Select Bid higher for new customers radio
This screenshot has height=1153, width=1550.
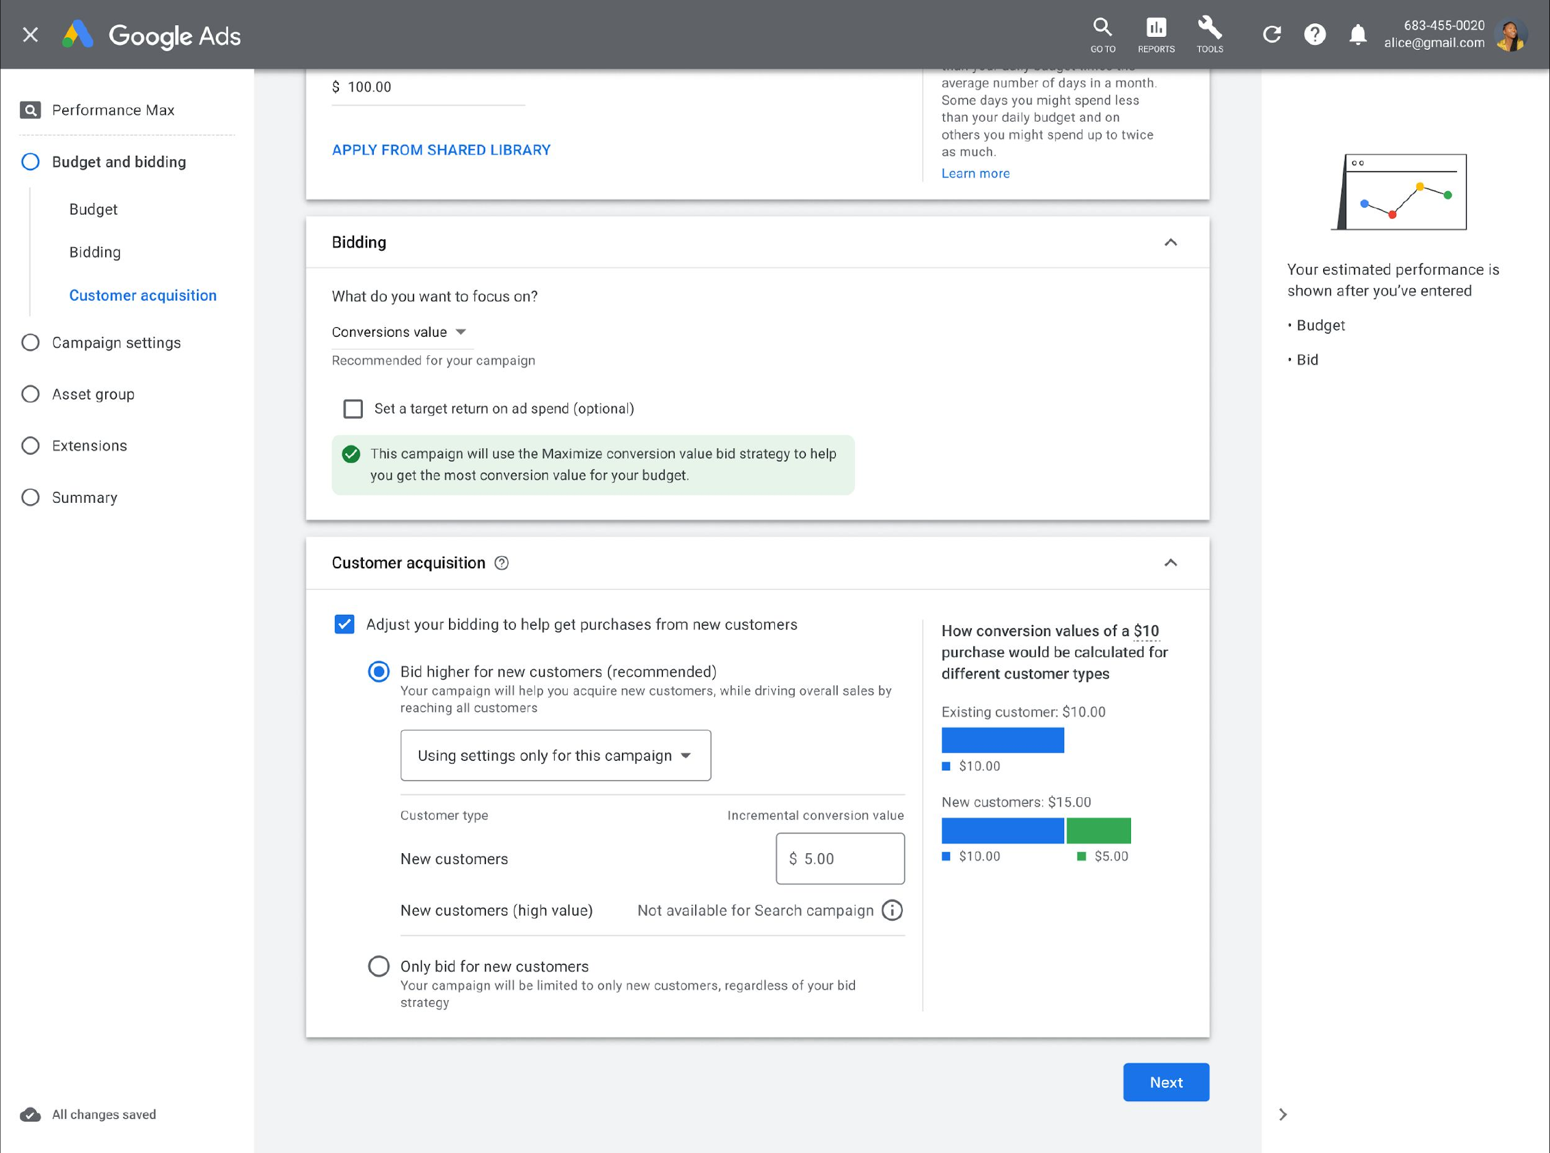tap(379, 671)
